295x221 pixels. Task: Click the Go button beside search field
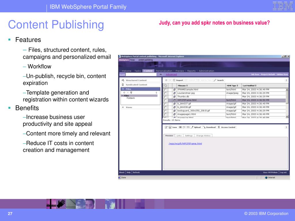tap(161, 75)
